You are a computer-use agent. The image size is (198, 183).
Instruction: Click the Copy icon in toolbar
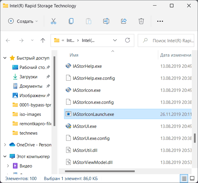point(71,21)
